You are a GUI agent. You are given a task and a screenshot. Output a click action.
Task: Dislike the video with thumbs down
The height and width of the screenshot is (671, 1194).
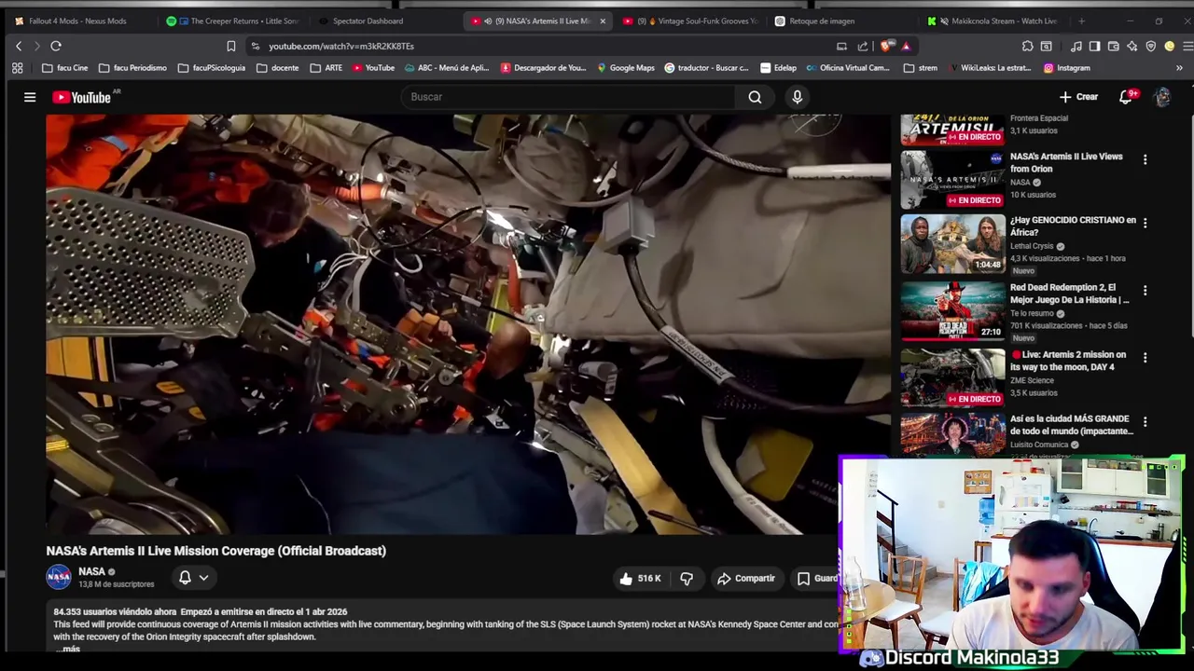687,579
